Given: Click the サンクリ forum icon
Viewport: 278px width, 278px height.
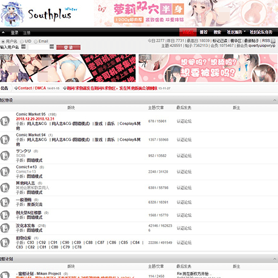Looking at the screenshot, I should pyautogui.click(x=5, y=155).
